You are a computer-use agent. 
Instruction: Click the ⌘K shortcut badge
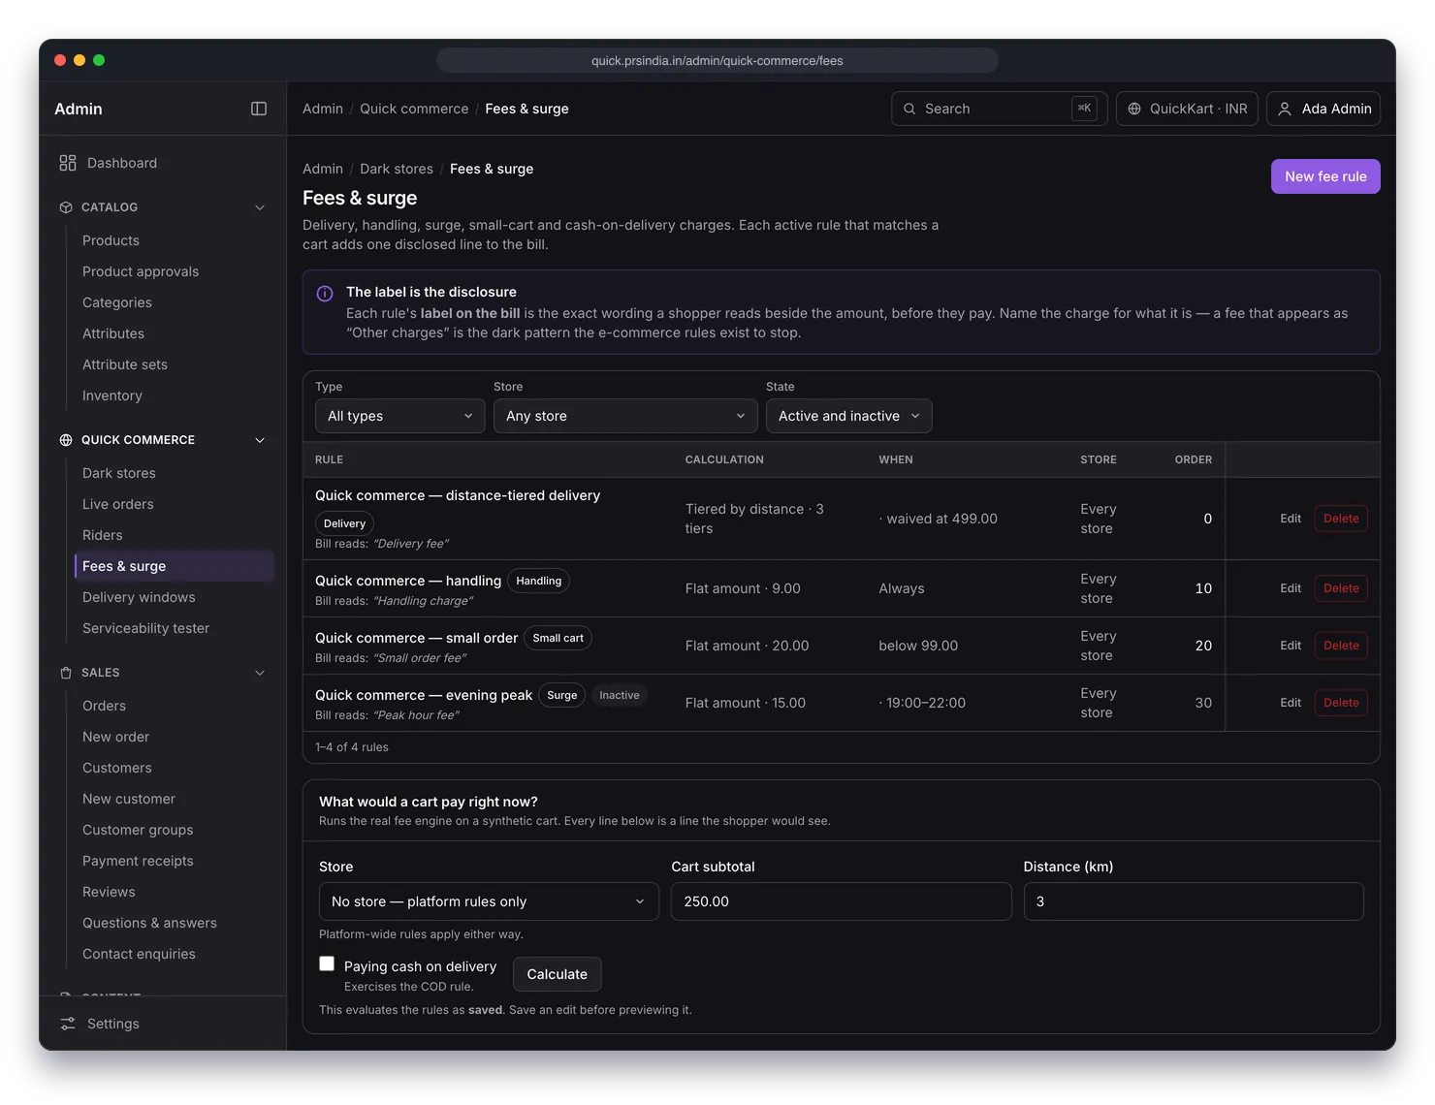point(1084,109)
